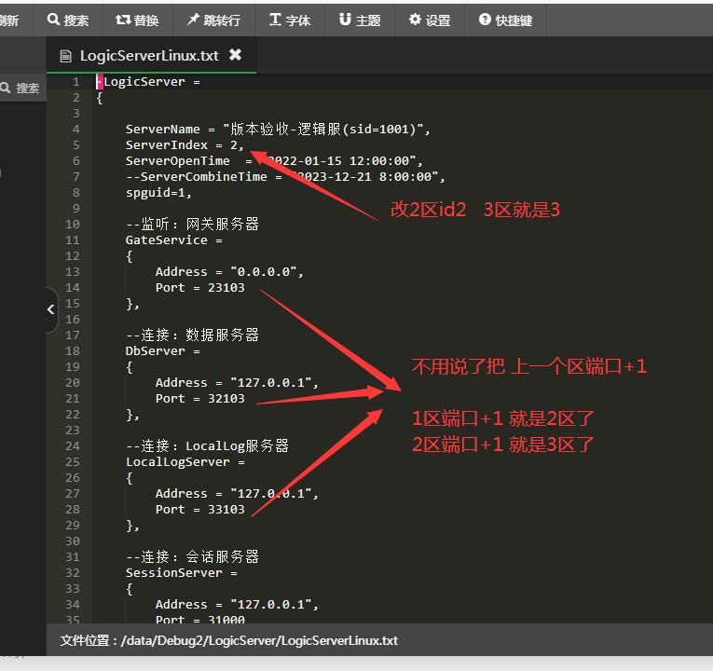Viewport: 713px width, 671px height.
Task: Place cursor on ServerIndex = 2 line
Action: pos(185,144)
